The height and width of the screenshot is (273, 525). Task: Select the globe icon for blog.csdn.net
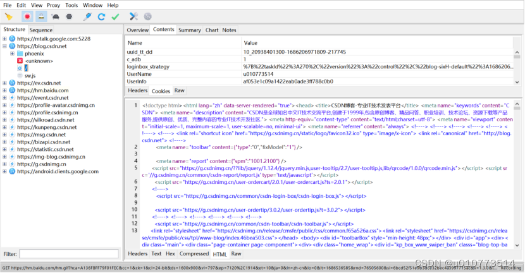[x=12, y=46]
